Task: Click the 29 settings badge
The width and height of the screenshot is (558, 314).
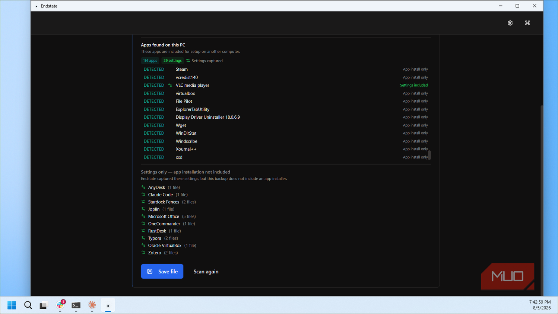Action: coord(172,61)
